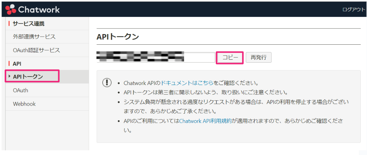Click the API section heading in sidebar

pyautogui.click(x=17, y=64)
